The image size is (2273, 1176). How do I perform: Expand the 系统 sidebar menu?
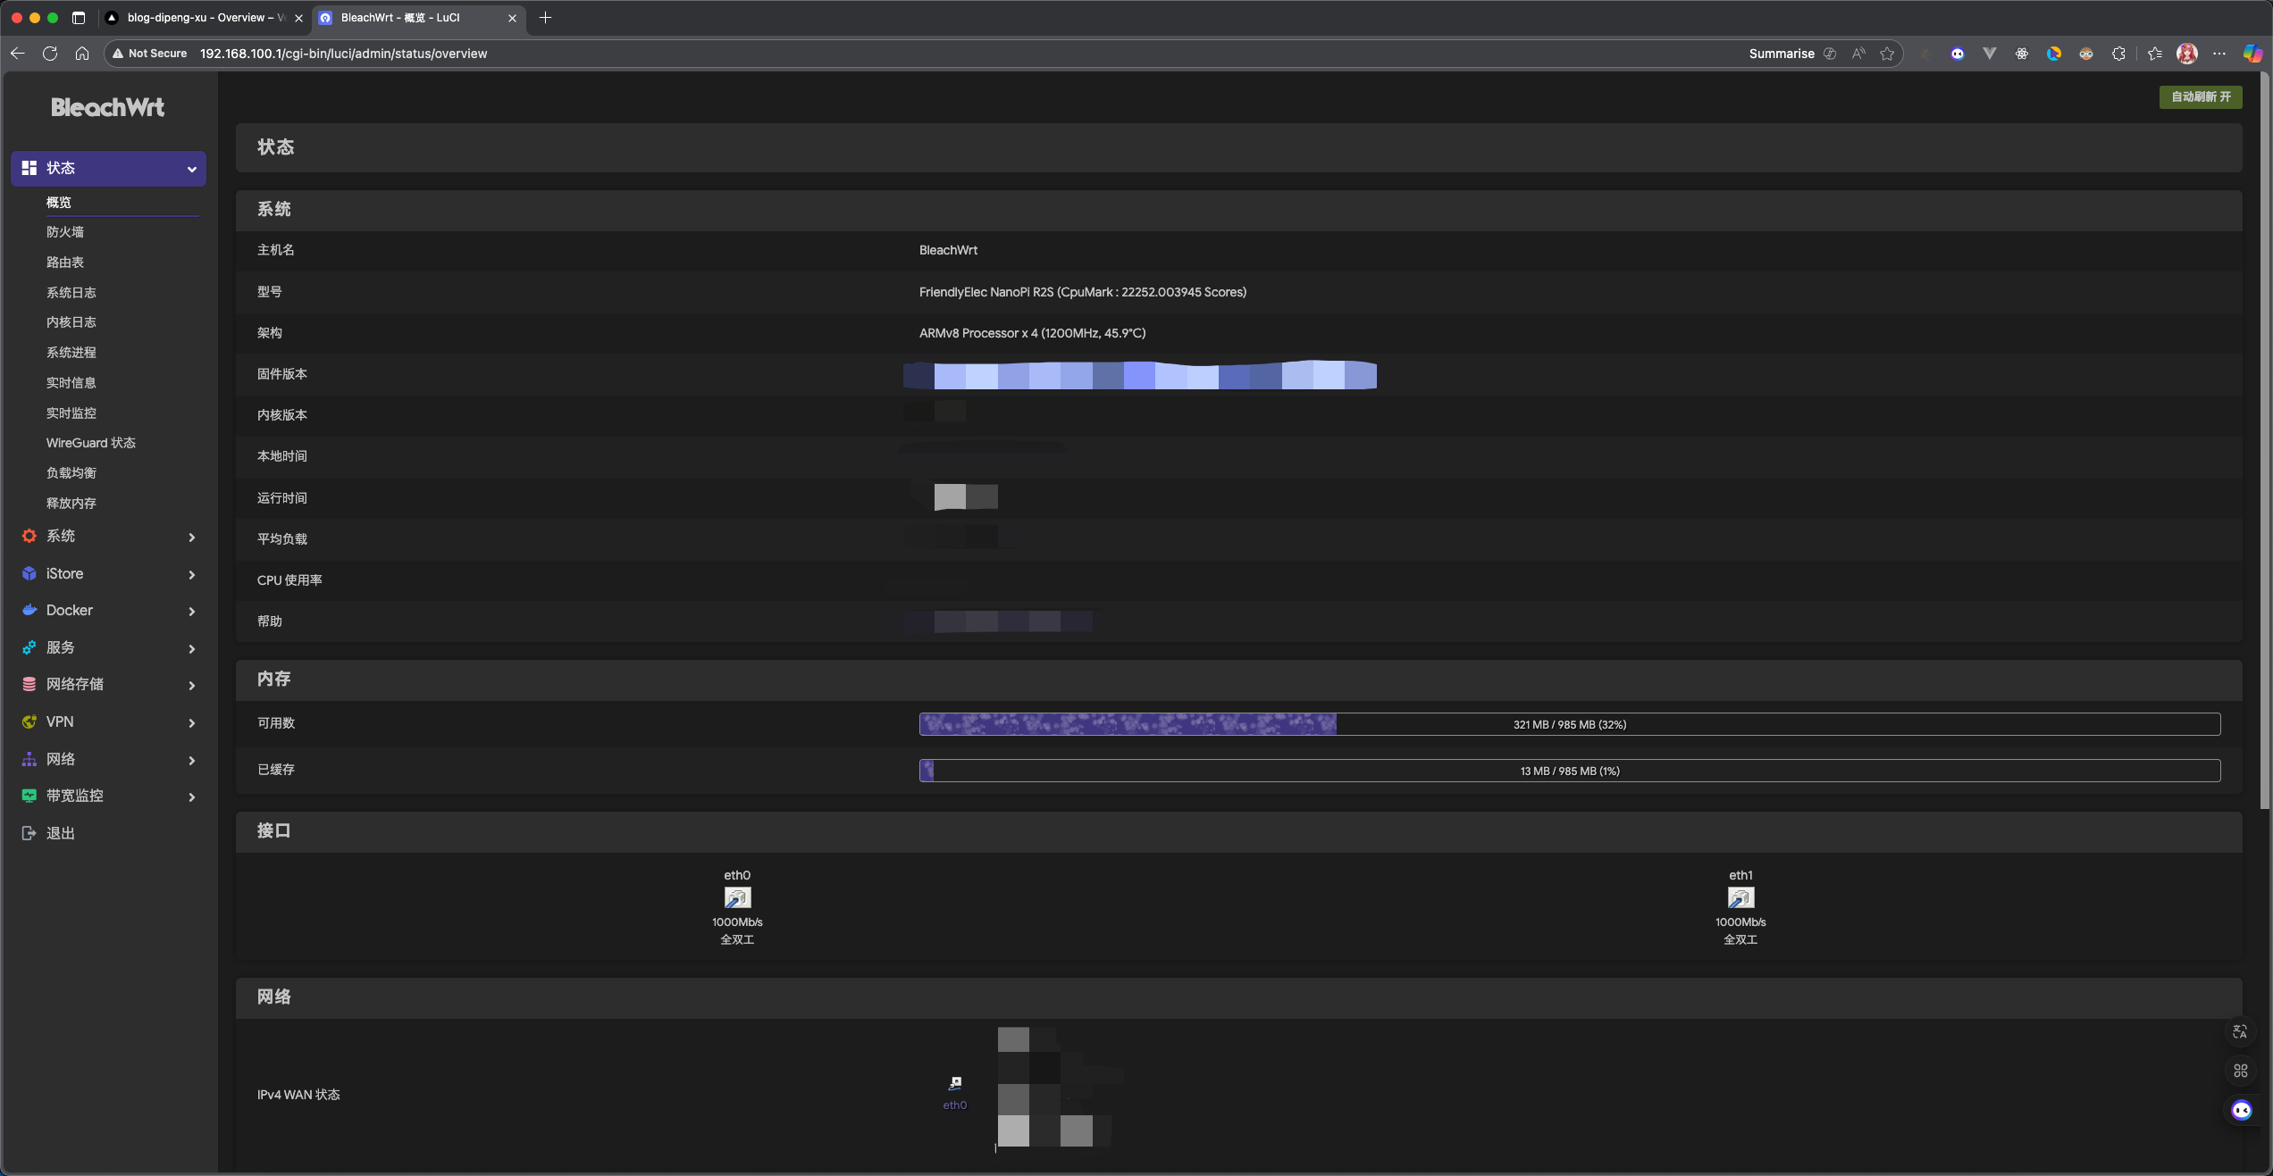[108, 536]
